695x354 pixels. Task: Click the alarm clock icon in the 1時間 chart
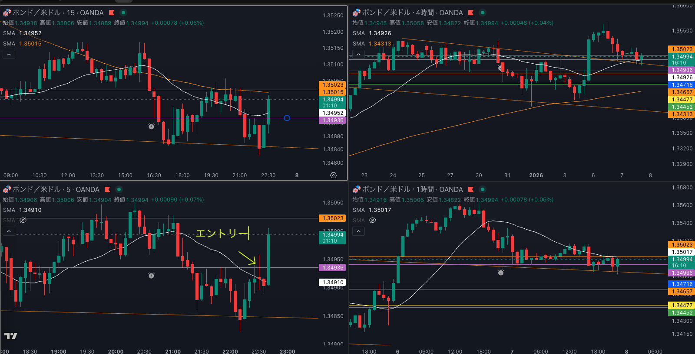pyautogui.click(x=500, y=273)
